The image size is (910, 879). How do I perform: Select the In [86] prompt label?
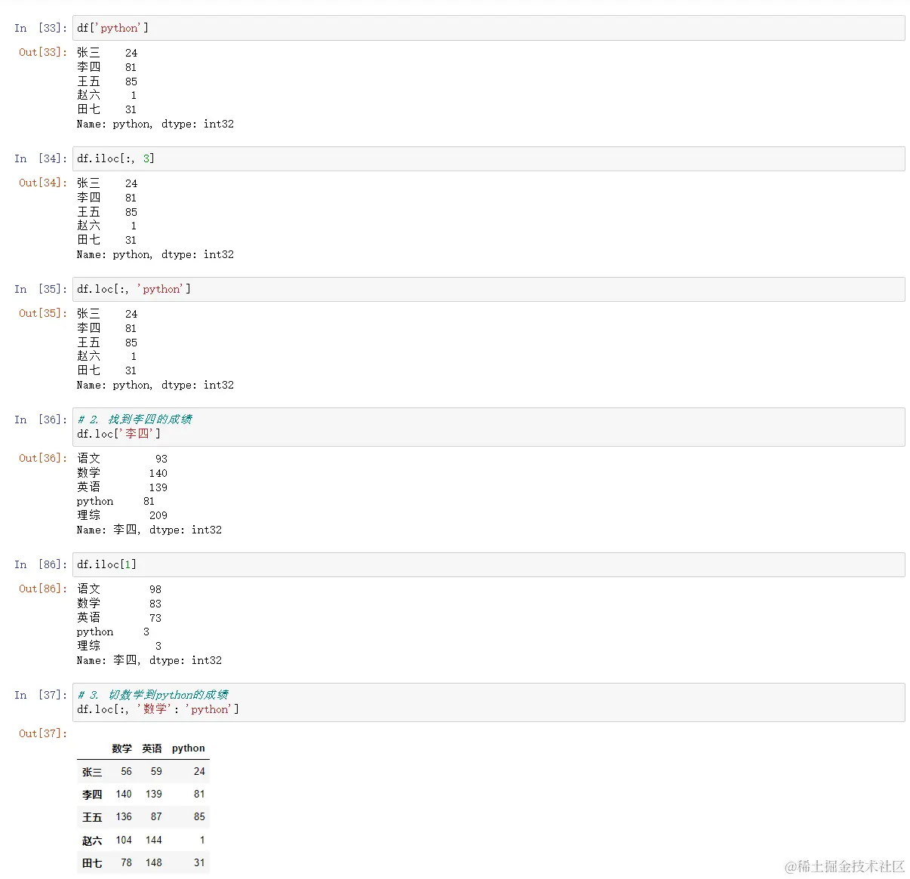coord(41,564)
